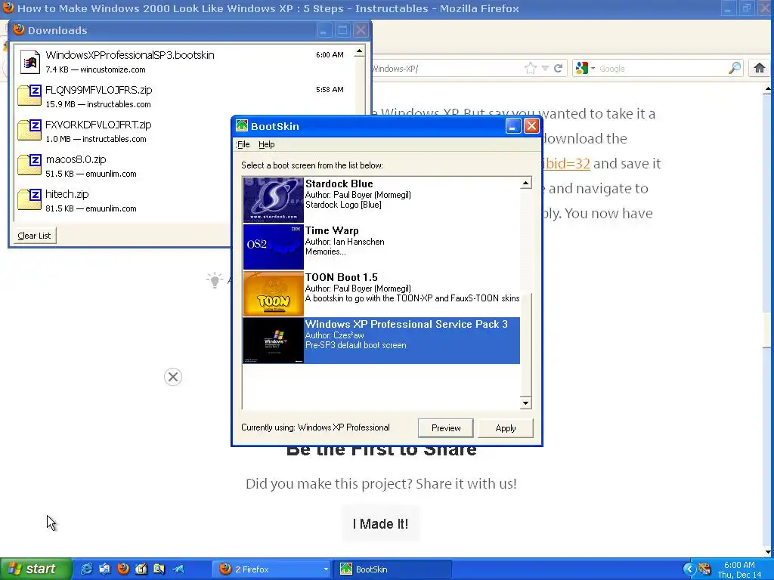Select 'FLQN99MFVLOJFRS.zip' download entry name
Image resolution: width=774 pixels, height=580 pixels.
coord(99,90)
